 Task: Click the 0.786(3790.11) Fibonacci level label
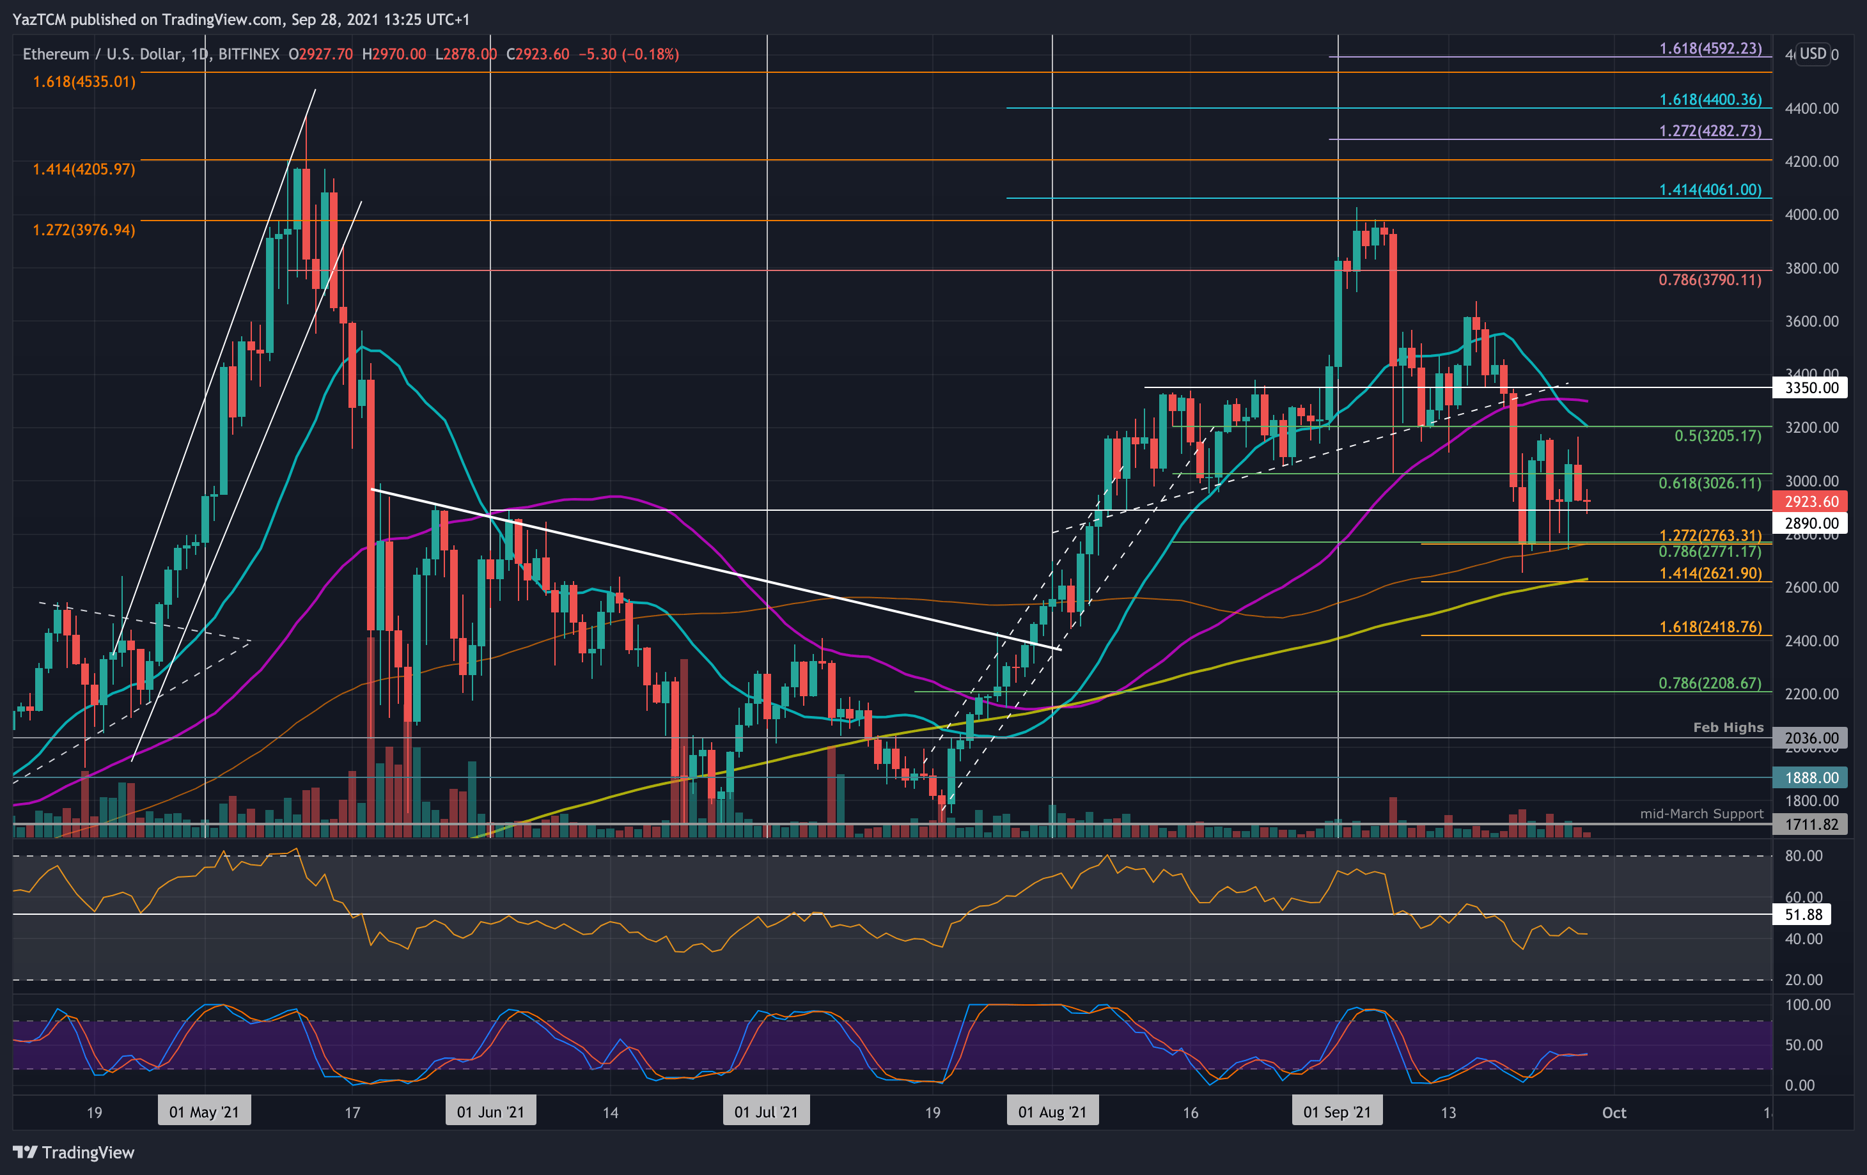click(x=1710, y=280)
